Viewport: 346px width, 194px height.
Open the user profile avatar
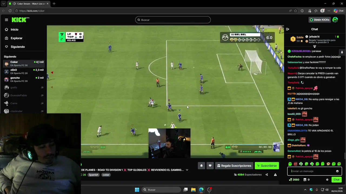point(335,20)
